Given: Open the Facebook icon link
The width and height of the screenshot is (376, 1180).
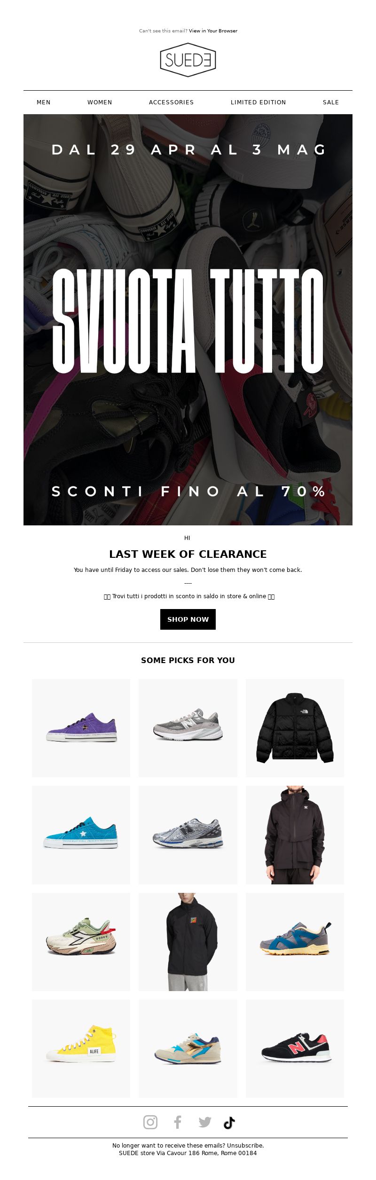Looking at the screenshot, I should [x=178, y=1122].
